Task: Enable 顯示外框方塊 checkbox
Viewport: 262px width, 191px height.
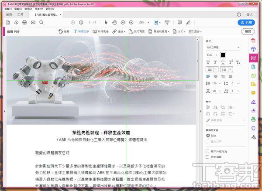Action: [x=207, y=151]
